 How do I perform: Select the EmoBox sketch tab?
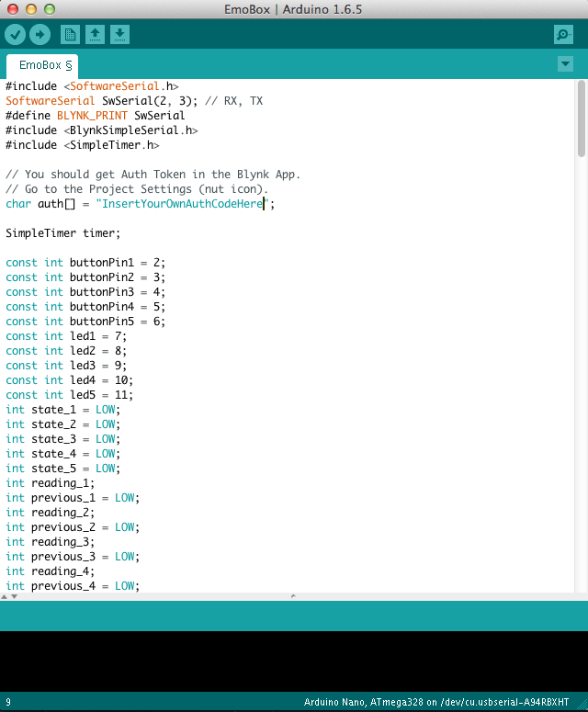42,66
